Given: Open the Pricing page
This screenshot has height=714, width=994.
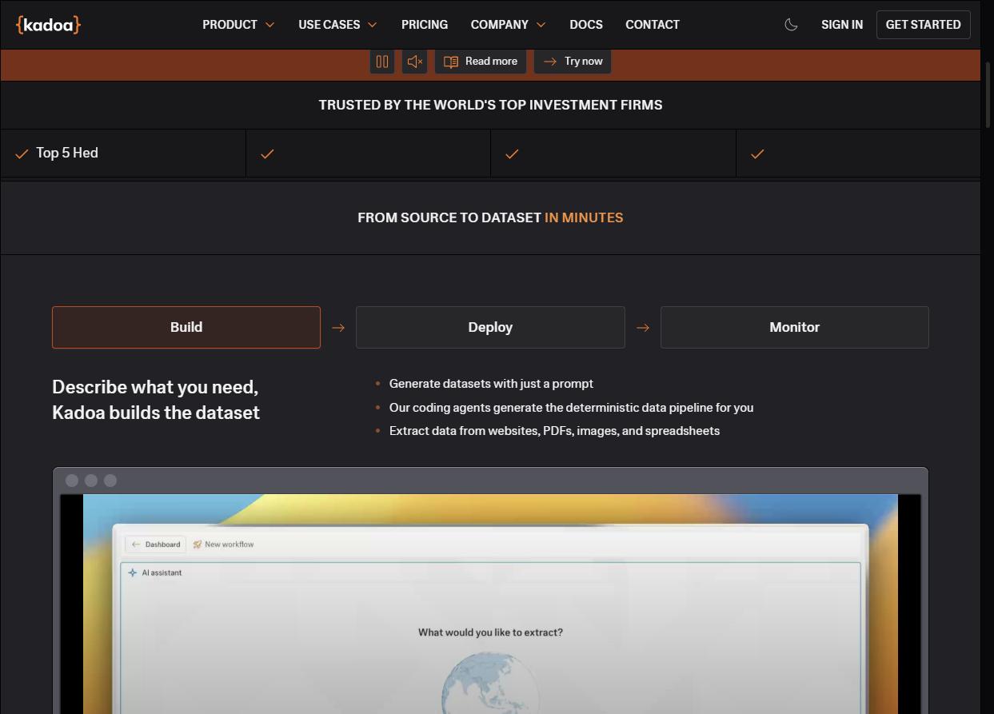Looking at the screenshot, I should pyautogui.click(x=425, y=25).
